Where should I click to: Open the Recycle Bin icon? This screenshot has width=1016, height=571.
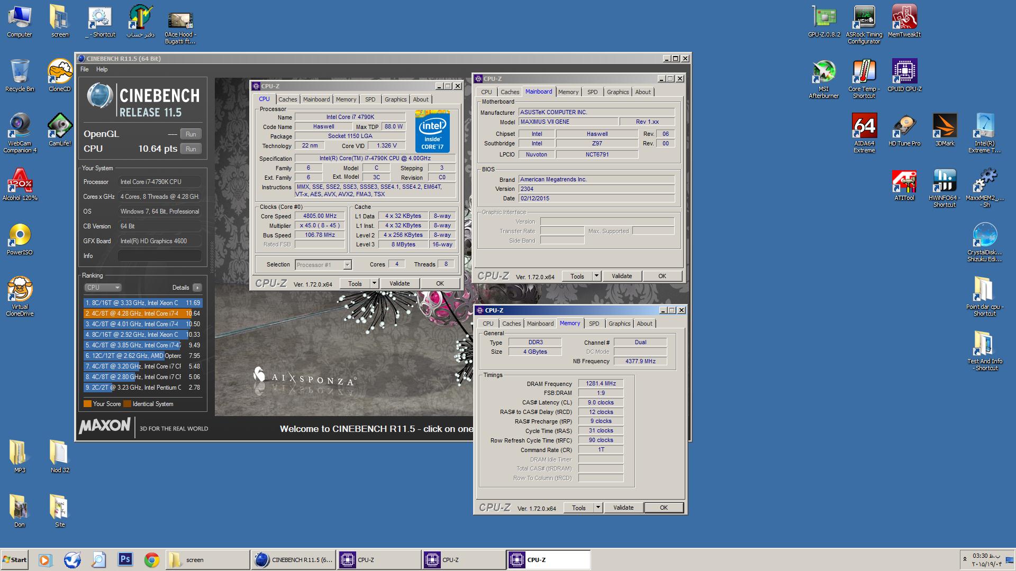click(20, 75)
